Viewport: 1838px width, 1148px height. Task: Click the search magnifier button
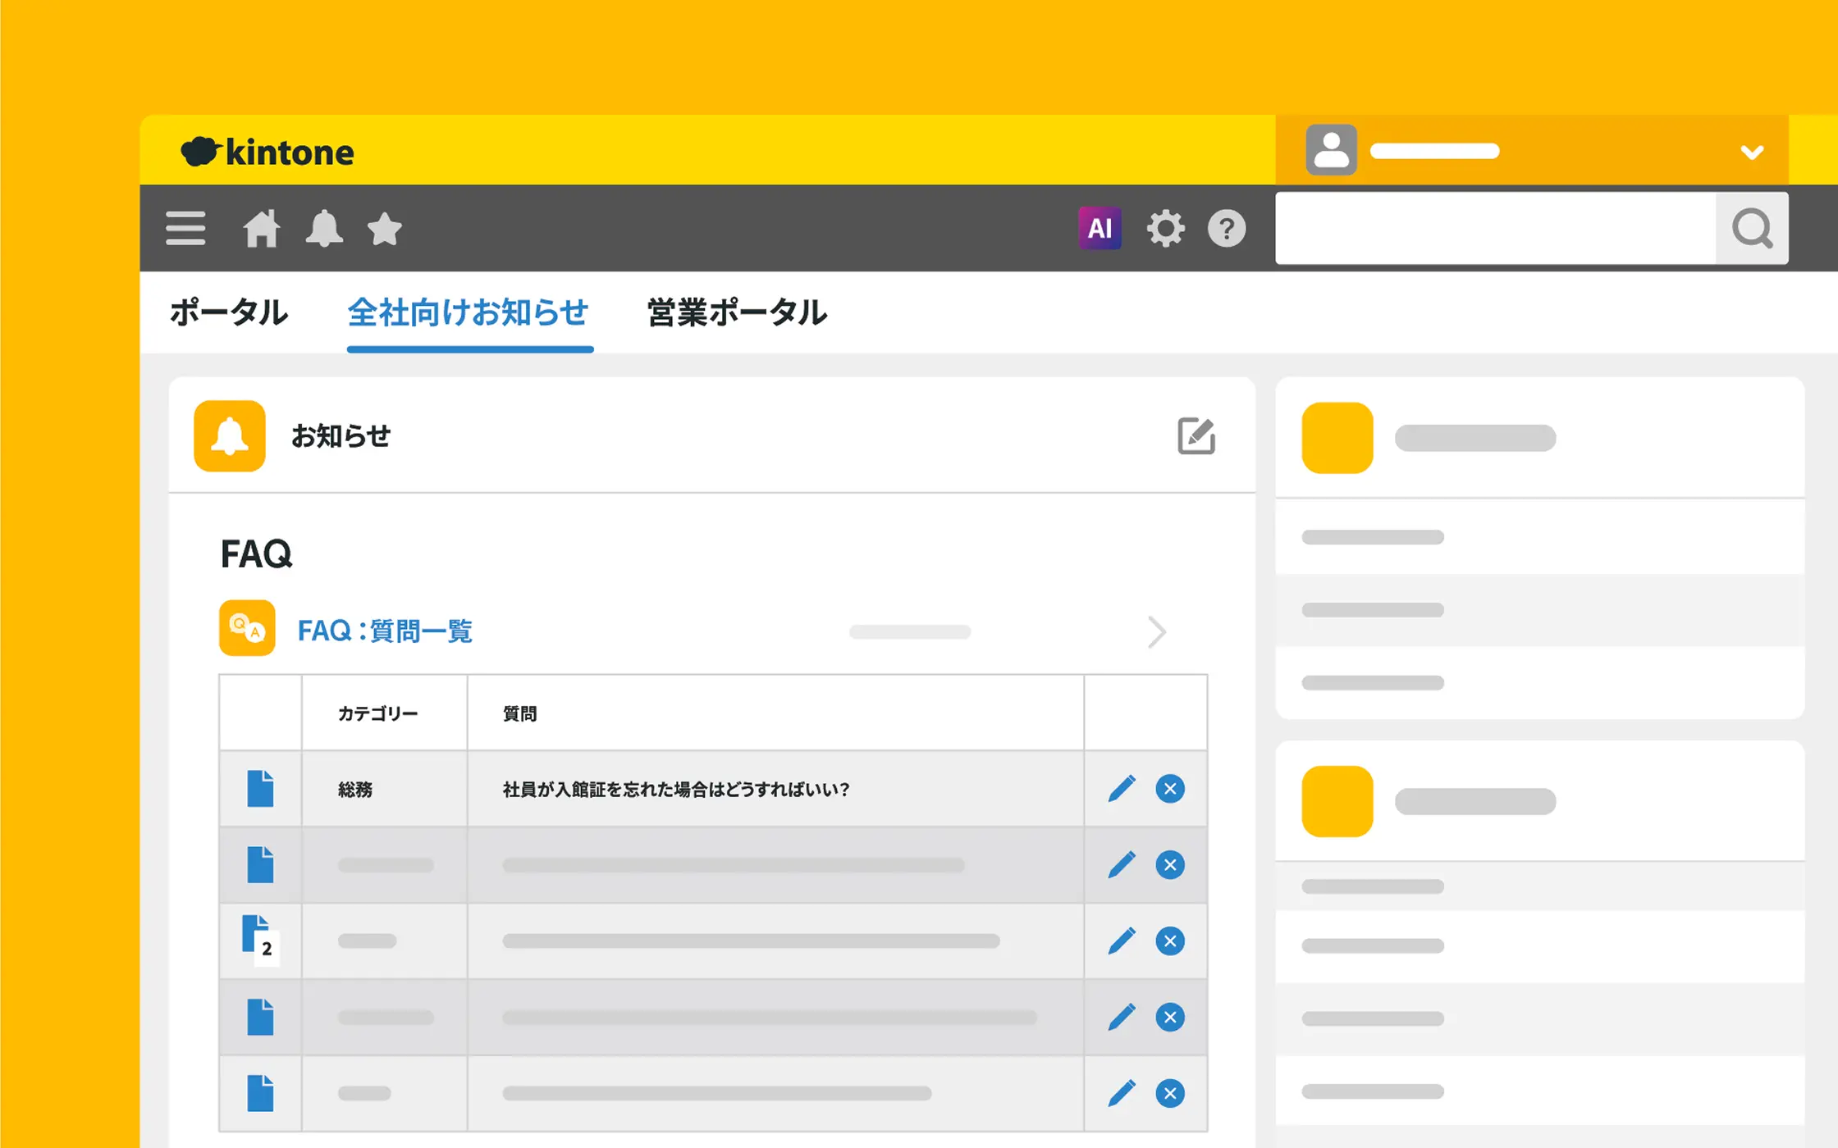click(1752, 229)
